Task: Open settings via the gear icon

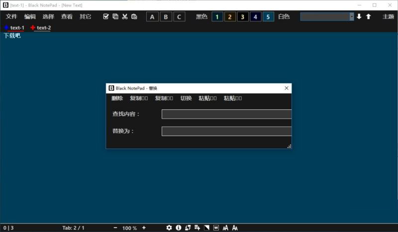Action: (169, 228)
